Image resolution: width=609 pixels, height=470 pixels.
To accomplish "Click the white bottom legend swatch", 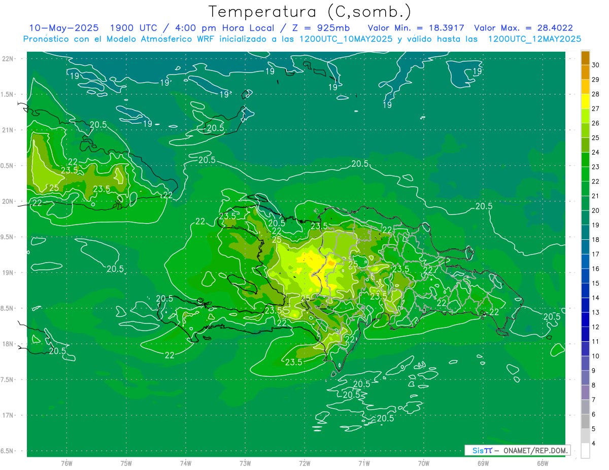I will click(x=585, y=451).
